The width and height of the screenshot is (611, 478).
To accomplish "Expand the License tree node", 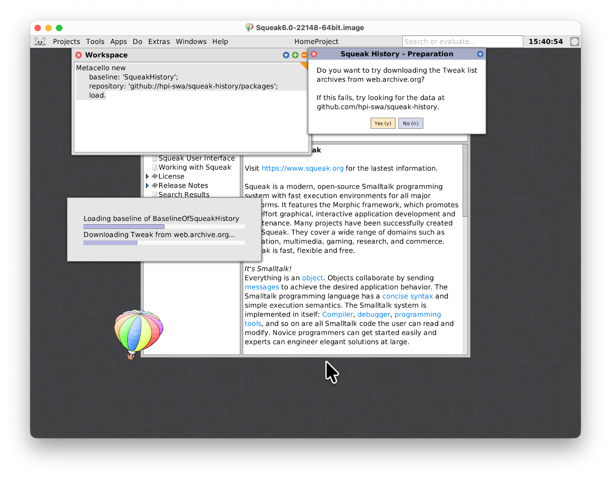I will tap(147, 176).
